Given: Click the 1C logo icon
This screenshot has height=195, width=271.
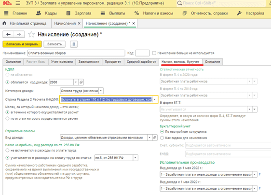Looking at the screenshot, I should (x=7, y=3).
